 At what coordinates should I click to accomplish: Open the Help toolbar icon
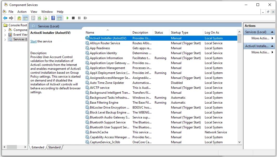pos(53,18)
